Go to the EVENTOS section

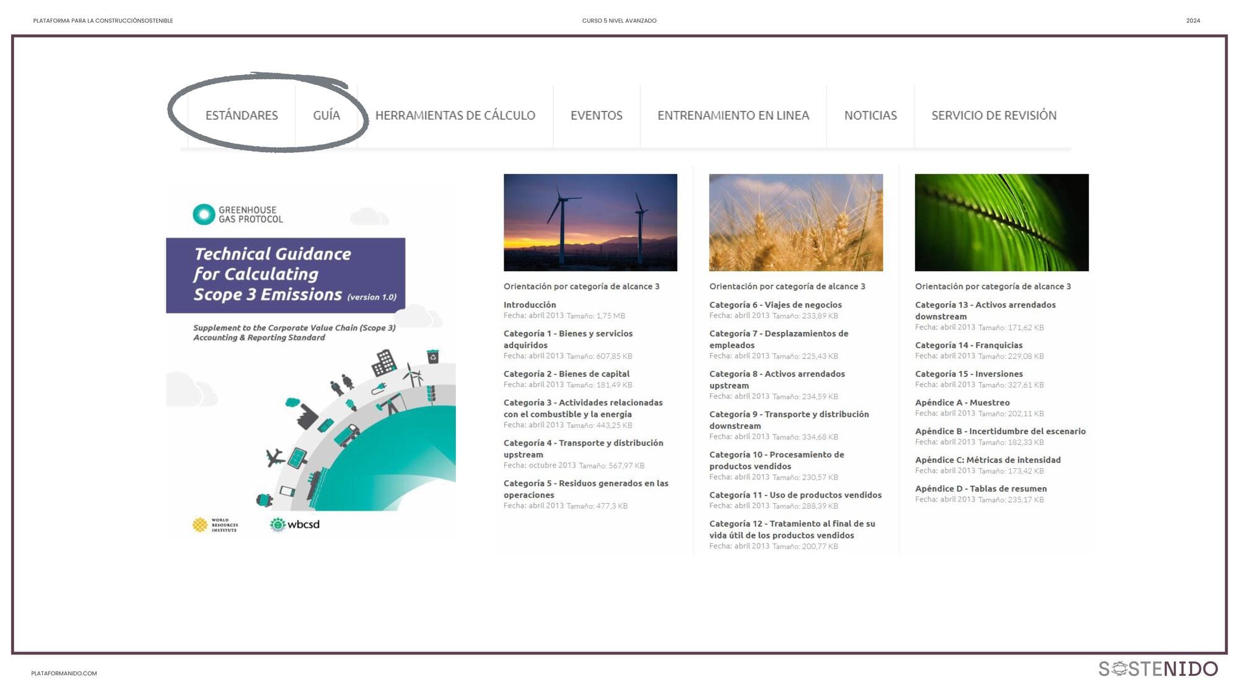click(x=596, y=115)
